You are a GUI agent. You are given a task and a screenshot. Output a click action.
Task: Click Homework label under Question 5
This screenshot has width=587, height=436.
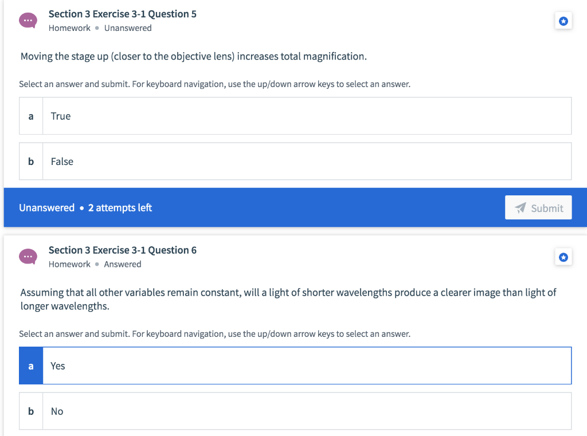tap(69, 28)
